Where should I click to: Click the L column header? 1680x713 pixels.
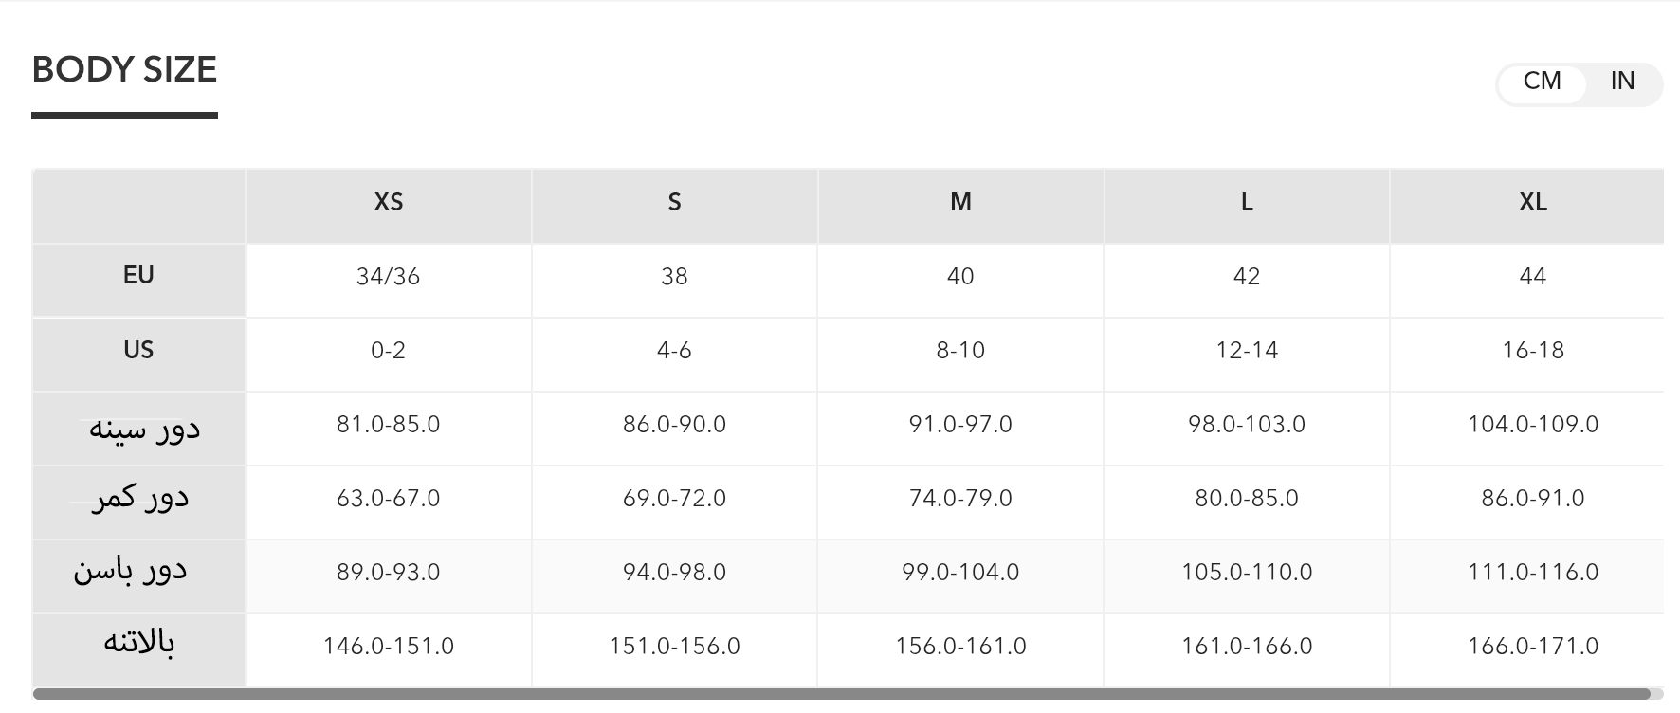tap(1247, 202)
